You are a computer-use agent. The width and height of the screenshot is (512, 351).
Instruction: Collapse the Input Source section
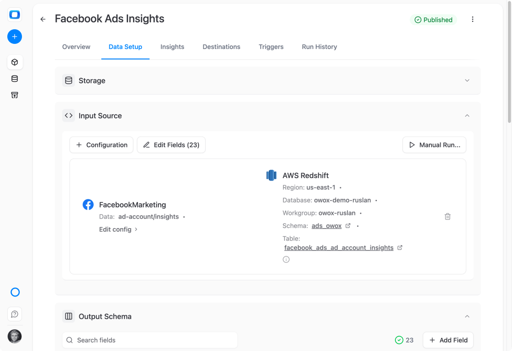[467, 116]
